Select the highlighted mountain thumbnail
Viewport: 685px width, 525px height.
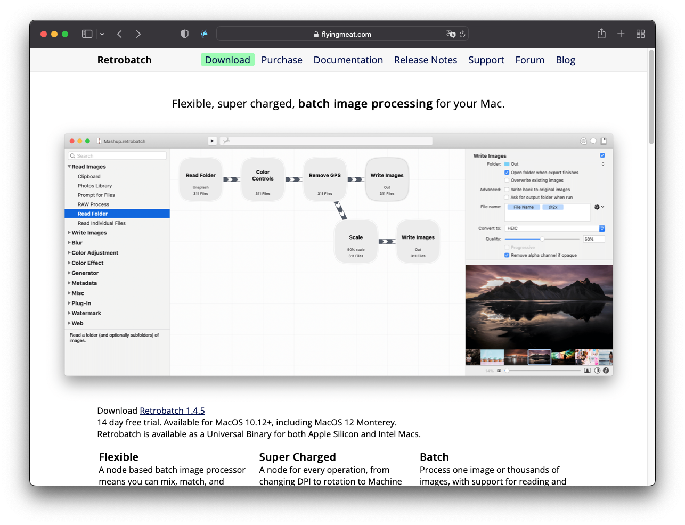coord(539,357)
